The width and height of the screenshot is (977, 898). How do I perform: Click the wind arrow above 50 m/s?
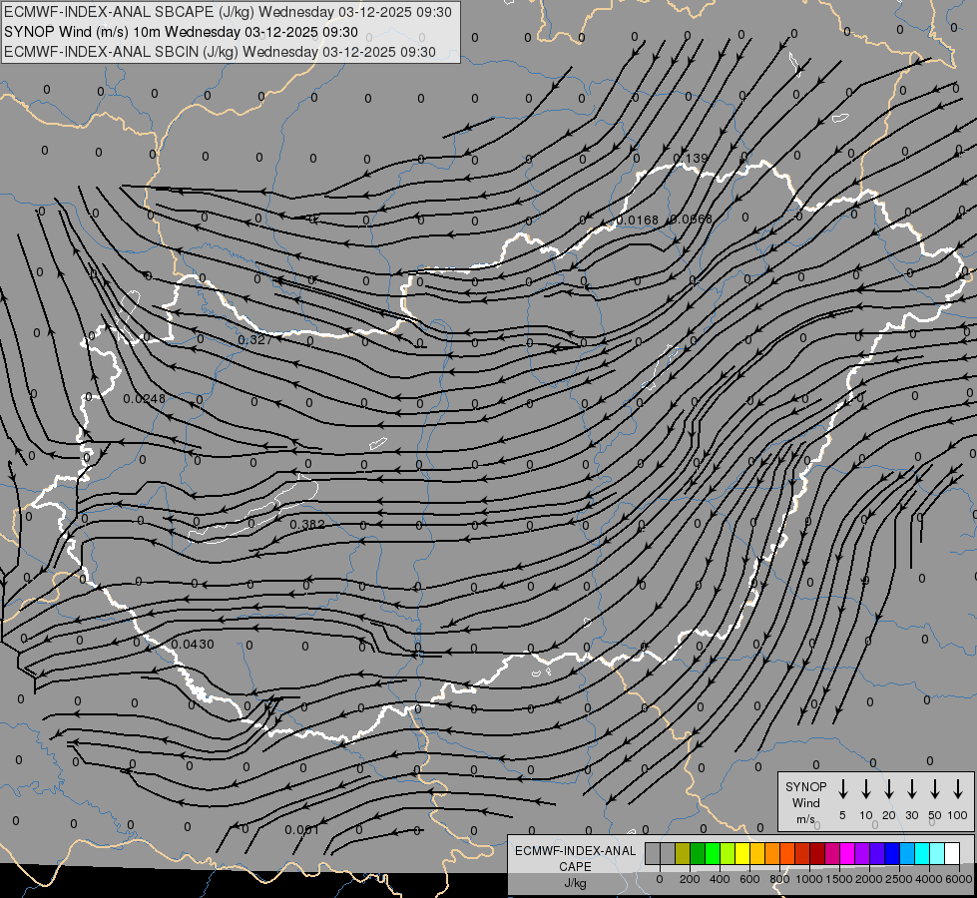pyautogui.click(x=935, y=789)
